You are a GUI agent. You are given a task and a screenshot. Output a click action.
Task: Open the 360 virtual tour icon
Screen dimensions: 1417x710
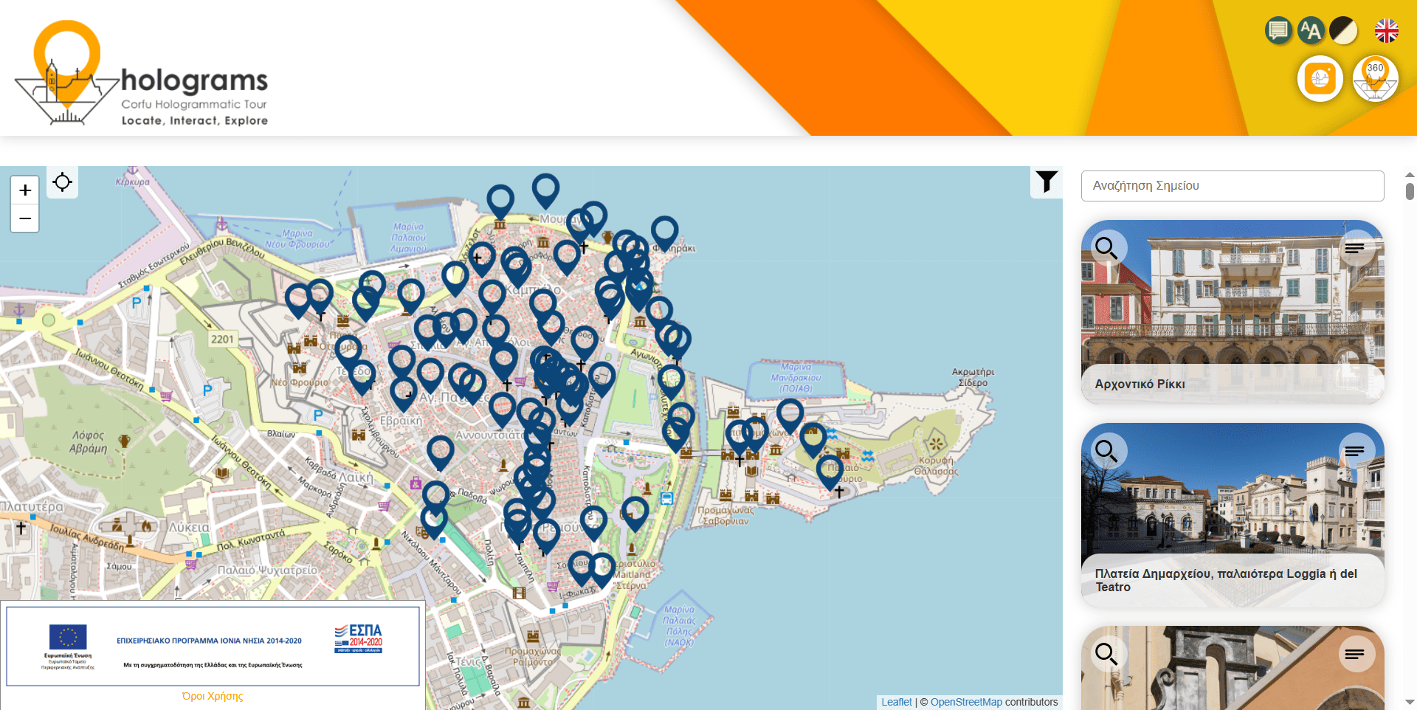point(1375,78)
